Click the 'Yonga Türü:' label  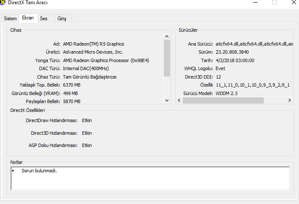coord(48,60)
